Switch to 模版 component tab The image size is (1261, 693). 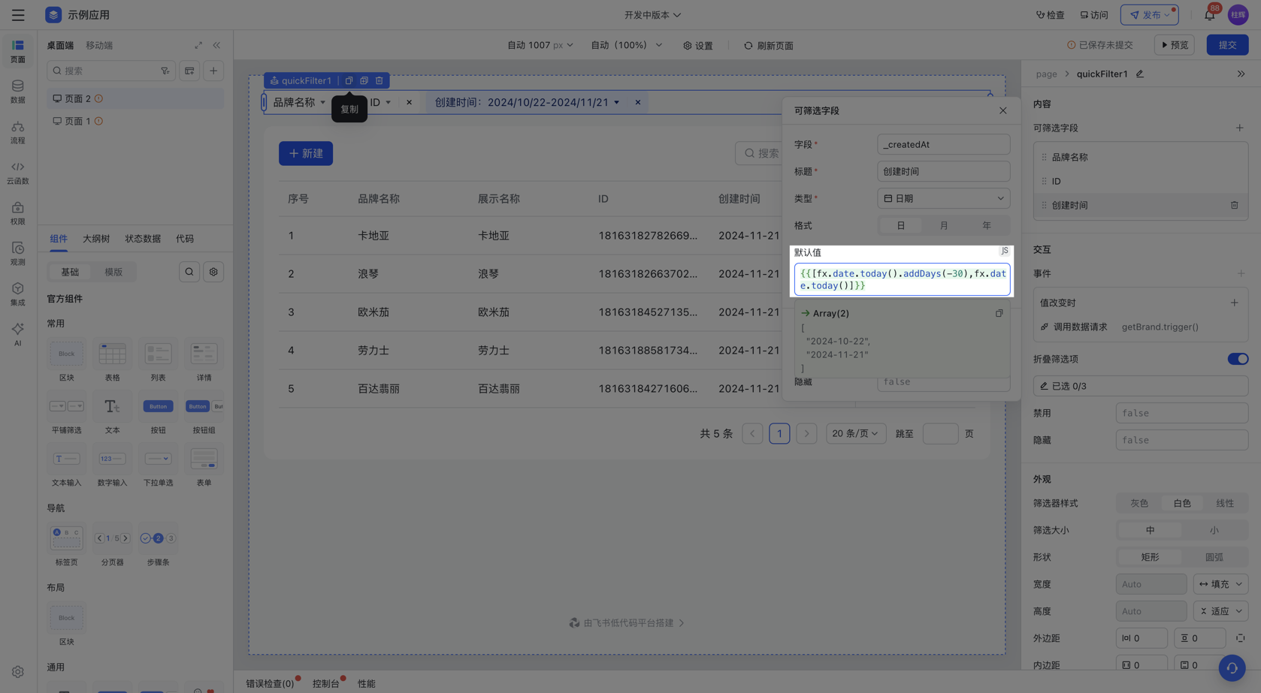coord(113,272)
